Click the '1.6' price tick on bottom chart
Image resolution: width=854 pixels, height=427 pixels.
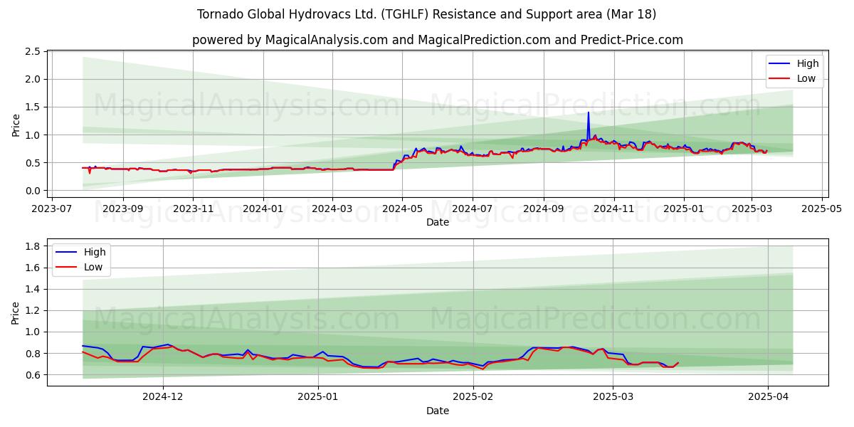33,268
